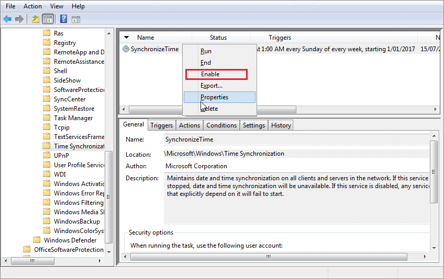The height and width of the screenshot is (279, 444).
Task: Toggle the Show/Hide Action Pane icon
Action: [x=76, y=19]
